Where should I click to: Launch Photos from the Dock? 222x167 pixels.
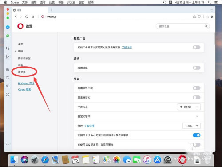coord(117,160)
